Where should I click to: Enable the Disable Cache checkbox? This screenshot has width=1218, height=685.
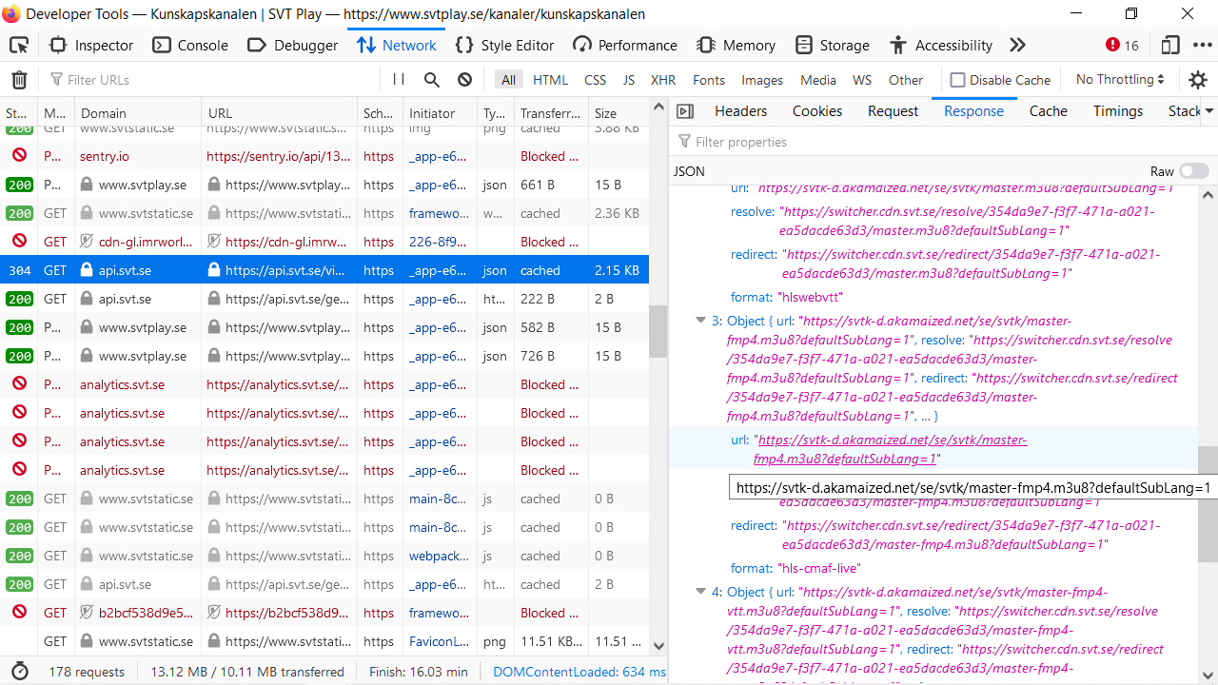coord(958,80)
